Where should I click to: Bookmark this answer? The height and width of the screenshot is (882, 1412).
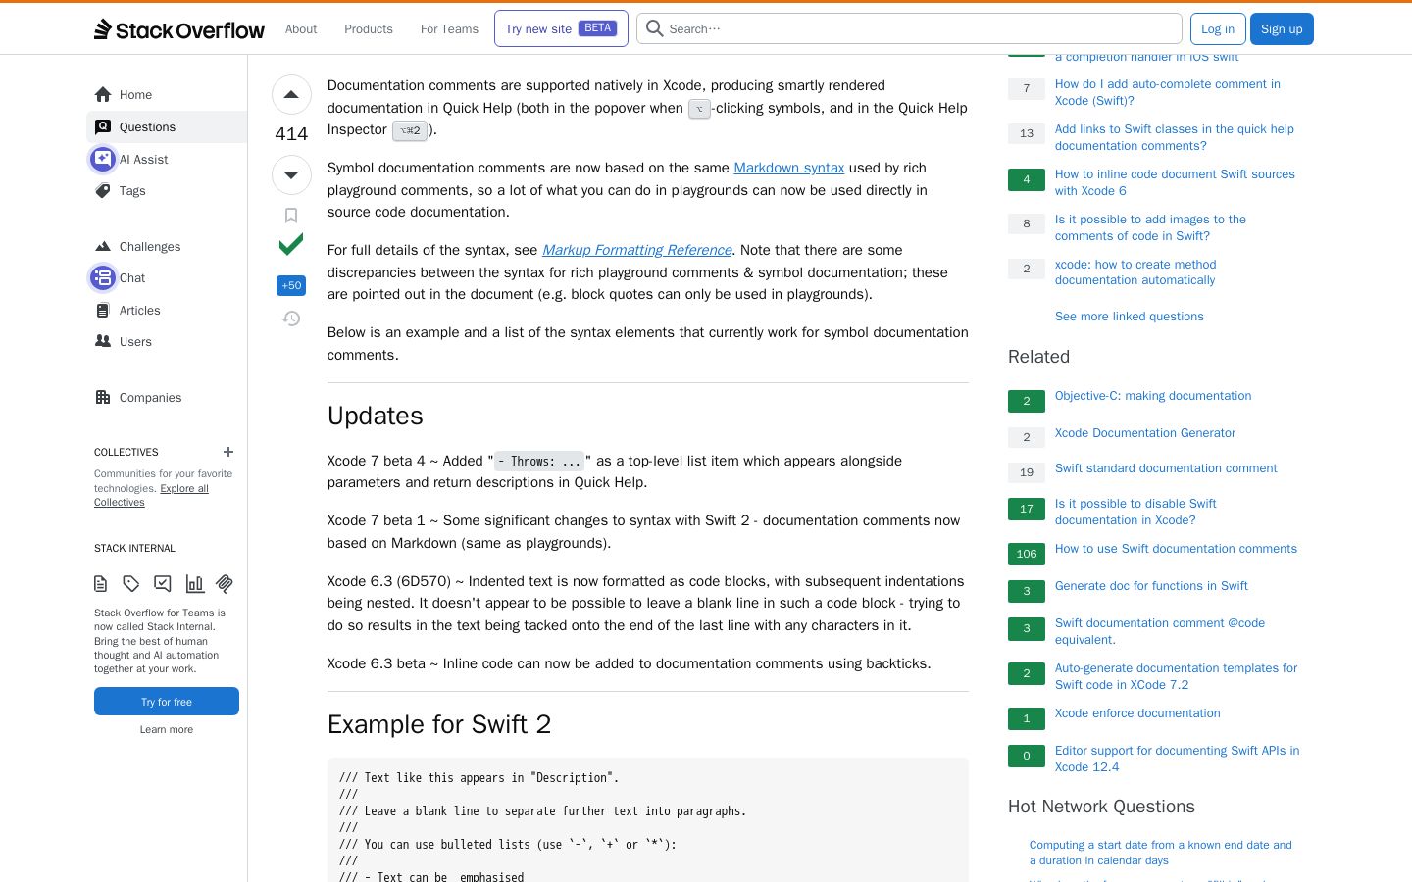(x=291, y=216)
